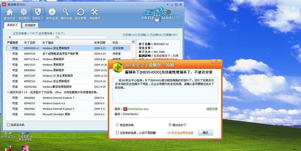Image resolution: width=301 pixels, height=151 pixels.
Task: Click the text 多个组策略首选项客户端扩展
Action: tap(60, 54)
